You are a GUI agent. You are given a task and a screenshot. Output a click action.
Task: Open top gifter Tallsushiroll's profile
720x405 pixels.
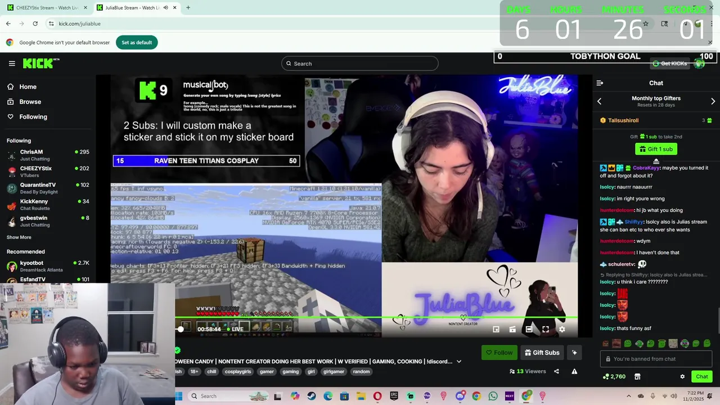pos(623,120)
